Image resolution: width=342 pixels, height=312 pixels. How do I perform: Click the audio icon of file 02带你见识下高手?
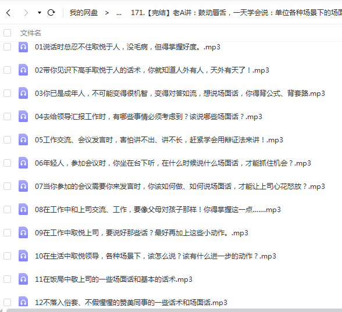(x=23, y=70)
